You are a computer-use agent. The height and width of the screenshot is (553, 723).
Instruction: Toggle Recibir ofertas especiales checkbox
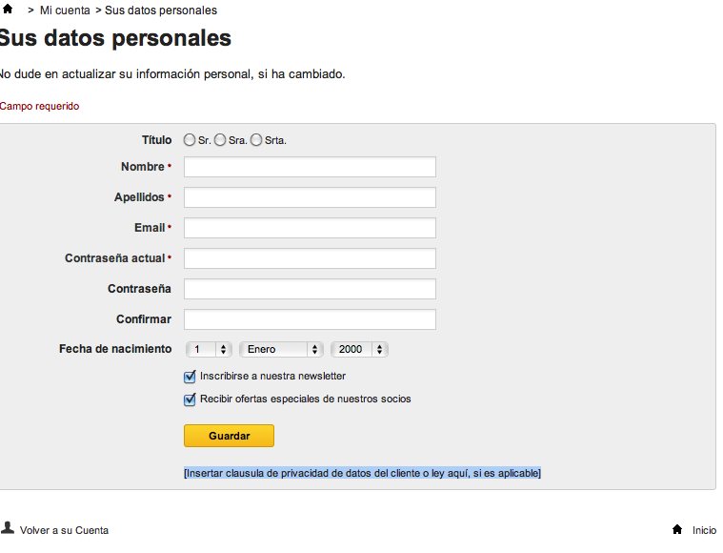(190, 399)
